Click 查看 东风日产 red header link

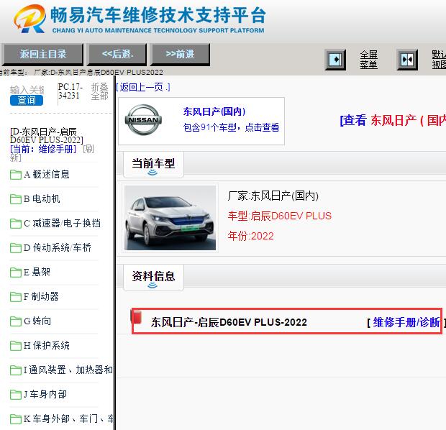[x=393, y=121]
